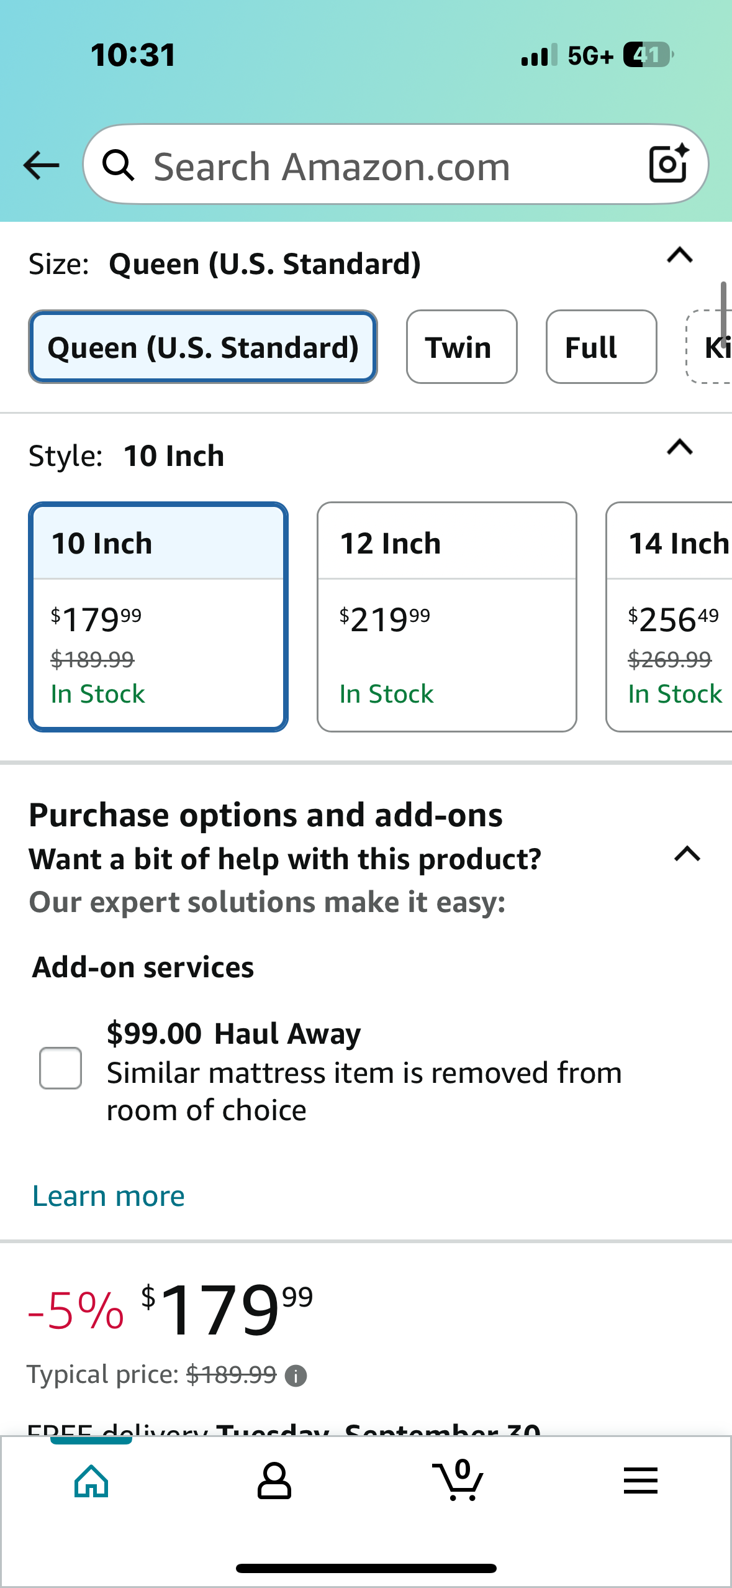Select the Queen (U.S. Standard) size
The height and width of the screenshot is (1588, 732).
pyautogui.click(x=203, y=347)
